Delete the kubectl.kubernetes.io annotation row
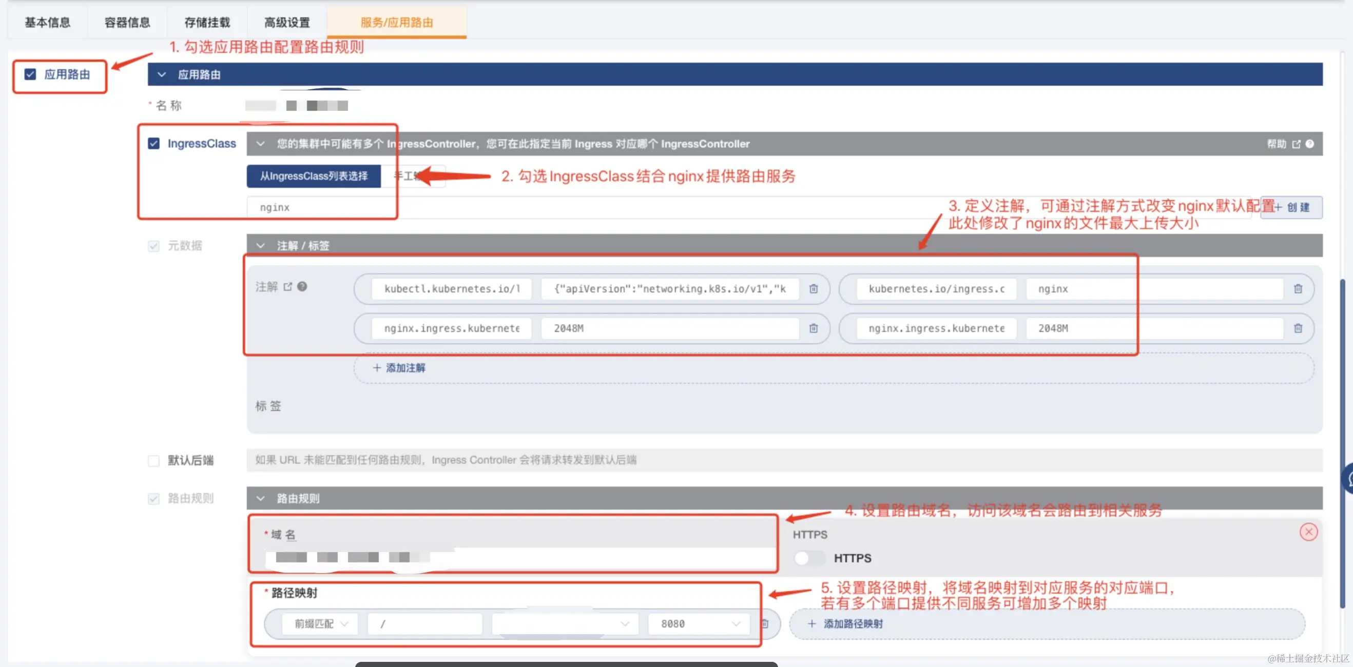Image resolution: width=1353 pixels, height=667 pixels. (x=813, y=288)
